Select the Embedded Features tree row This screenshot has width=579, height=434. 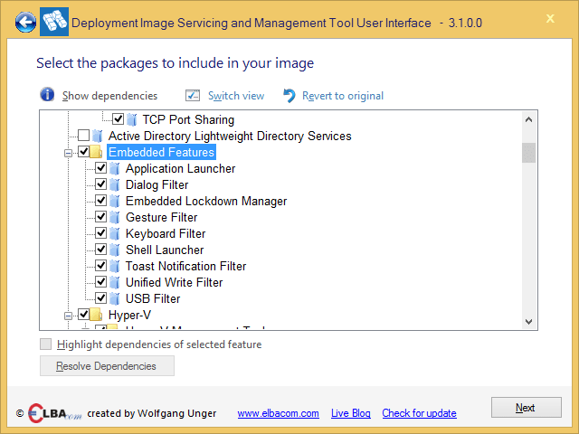(x=161, y=152)
